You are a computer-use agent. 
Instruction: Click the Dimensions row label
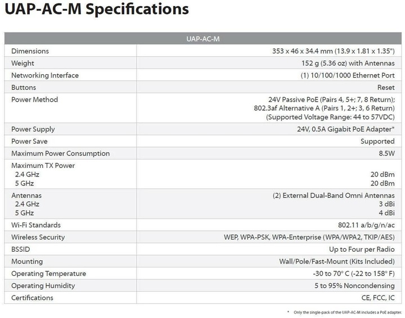pos(30,51)
